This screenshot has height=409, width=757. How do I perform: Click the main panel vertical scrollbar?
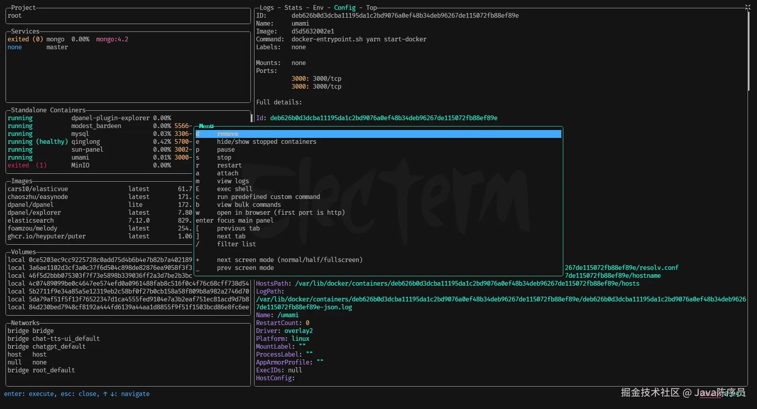[748, 51]
